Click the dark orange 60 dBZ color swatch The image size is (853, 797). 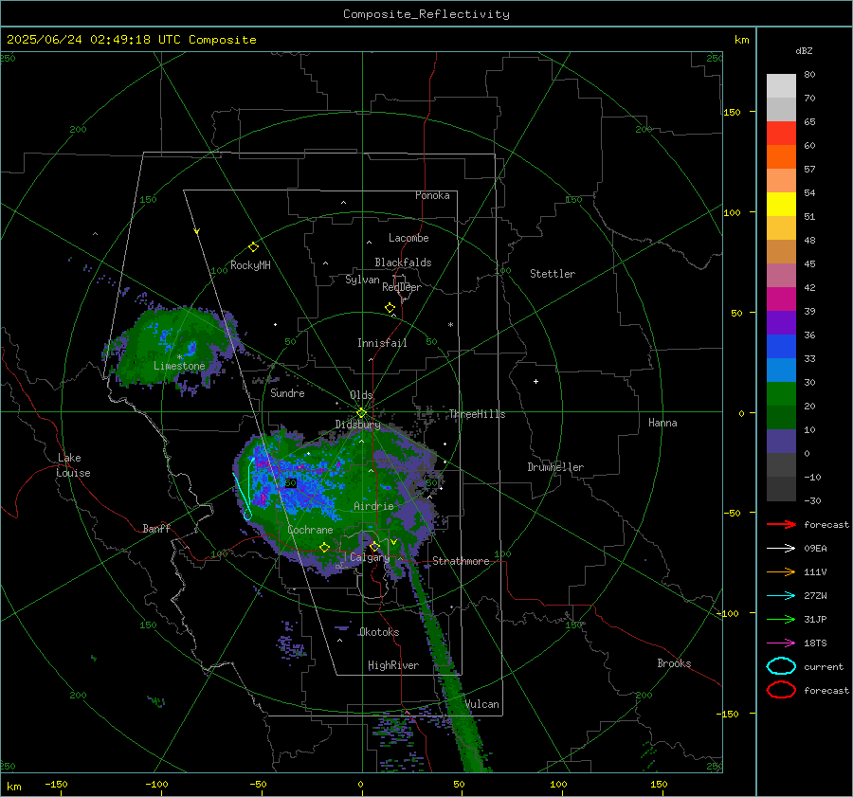click(781, 156)
